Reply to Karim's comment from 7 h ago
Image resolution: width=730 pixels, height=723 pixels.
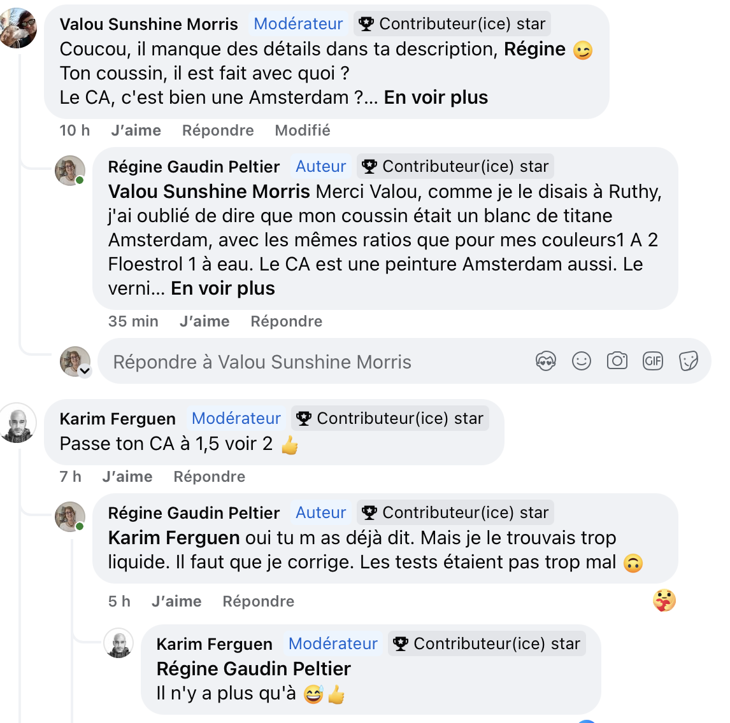[209, 477]
